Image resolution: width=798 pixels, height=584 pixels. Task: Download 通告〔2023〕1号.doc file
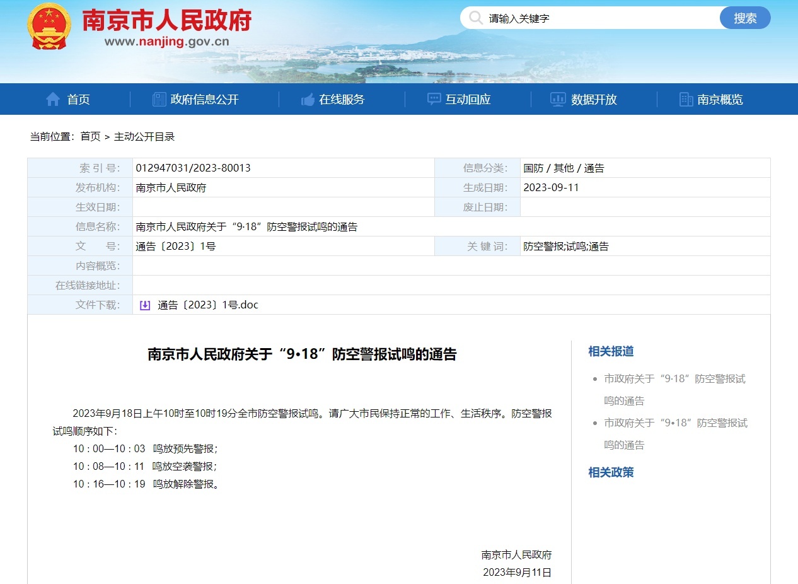pyautogui.click(x=207, y=305)
